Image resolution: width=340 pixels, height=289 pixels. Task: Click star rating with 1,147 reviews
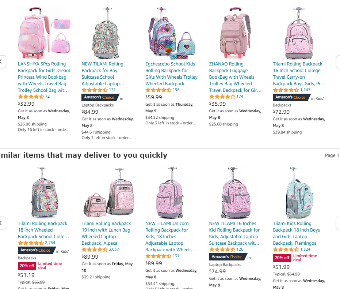[x=286, y=90]
